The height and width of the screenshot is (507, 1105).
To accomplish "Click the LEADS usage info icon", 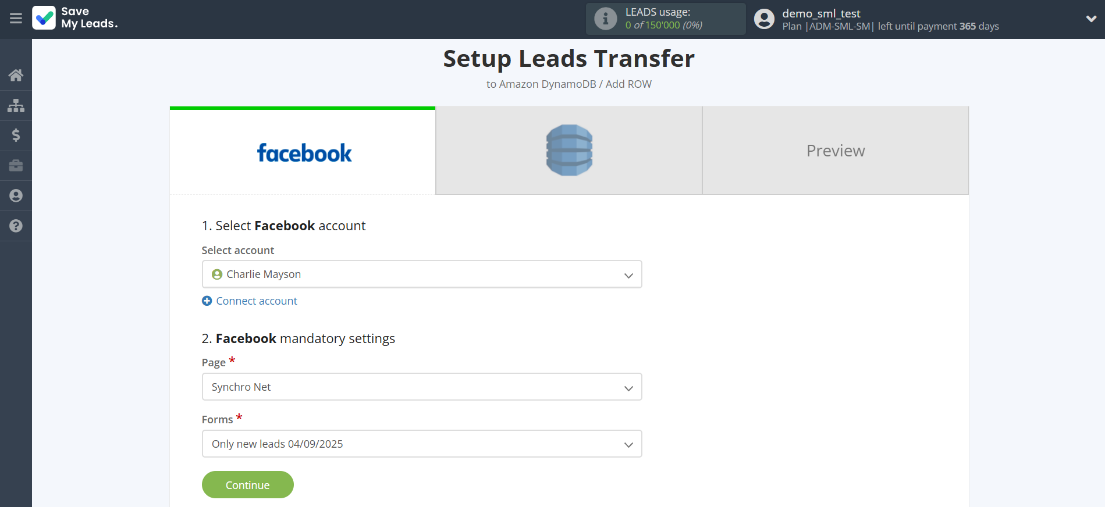I will (605, 19).
